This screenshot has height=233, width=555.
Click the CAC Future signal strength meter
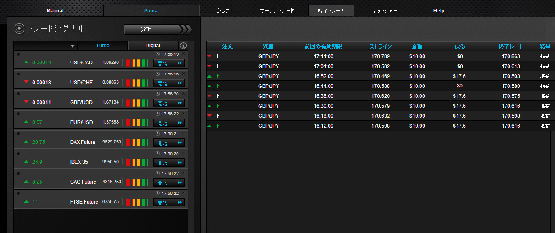click(x=136, y=182)
